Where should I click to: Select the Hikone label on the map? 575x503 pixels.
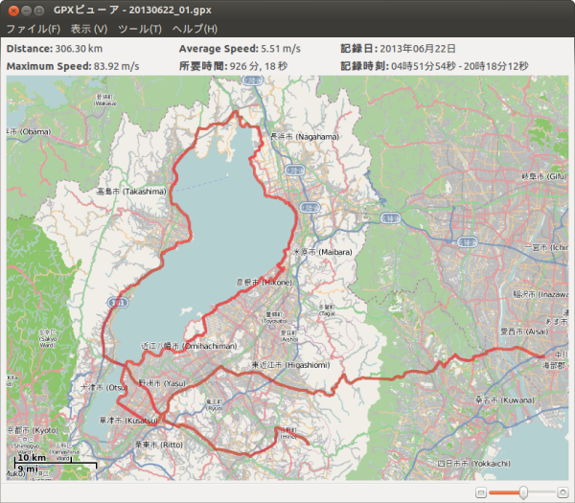pos(264,284)
